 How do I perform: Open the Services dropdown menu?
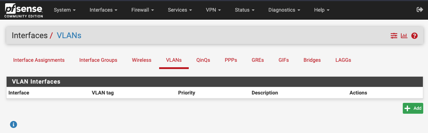pos(180,10)
